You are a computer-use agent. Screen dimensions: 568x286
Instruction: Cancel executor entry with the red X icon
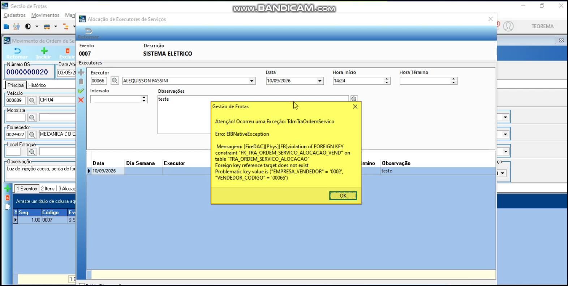pos(81,100)
